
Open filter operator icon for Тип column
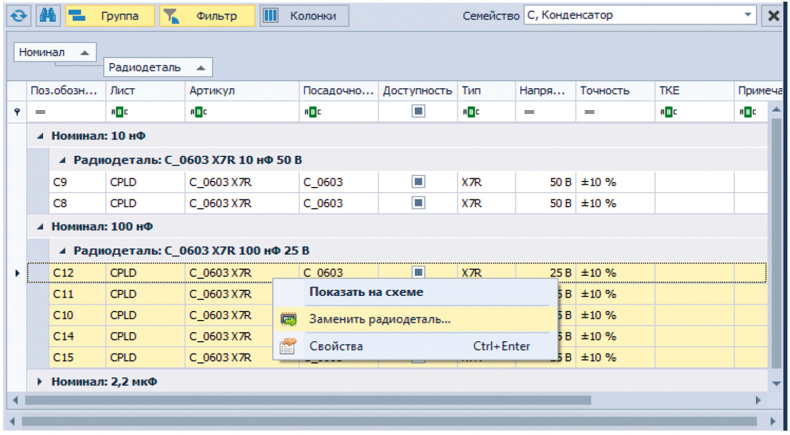point(471,112)
